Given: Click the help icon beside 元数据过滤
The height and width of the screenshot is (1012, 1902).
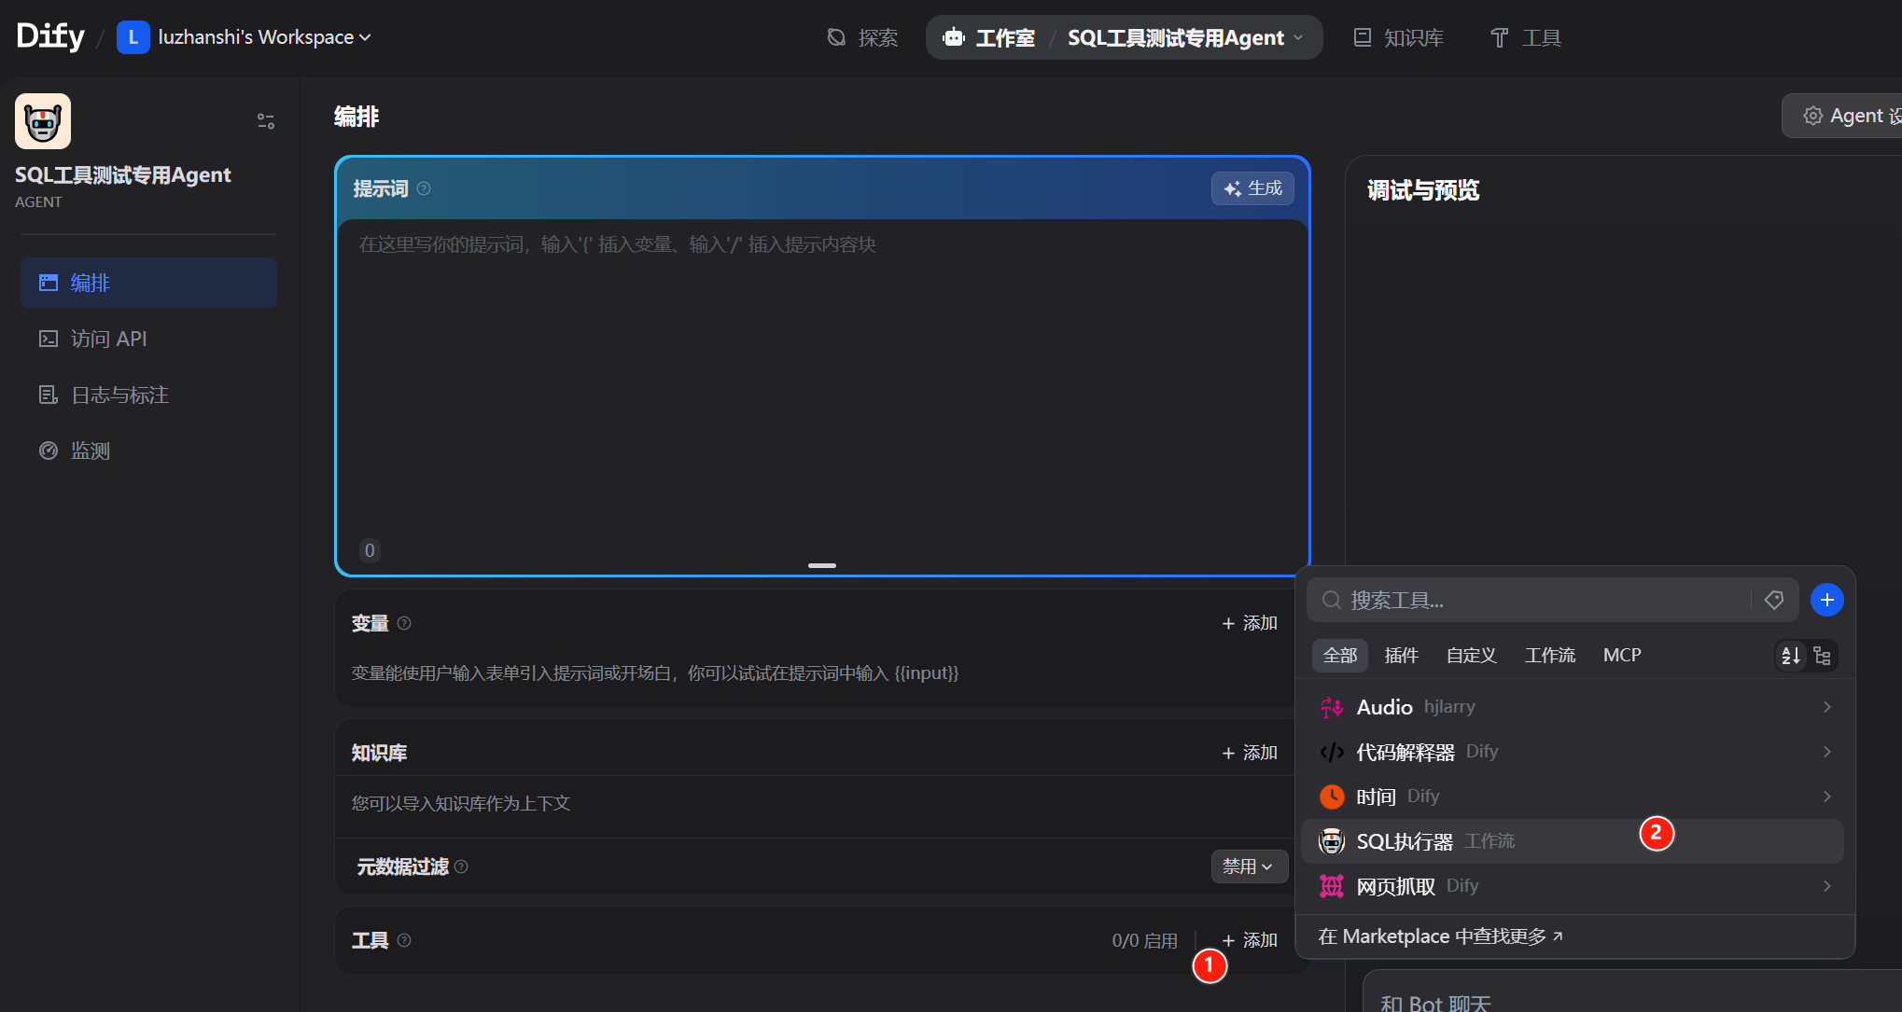Looking at the screenshot, I should click(461, 866).
